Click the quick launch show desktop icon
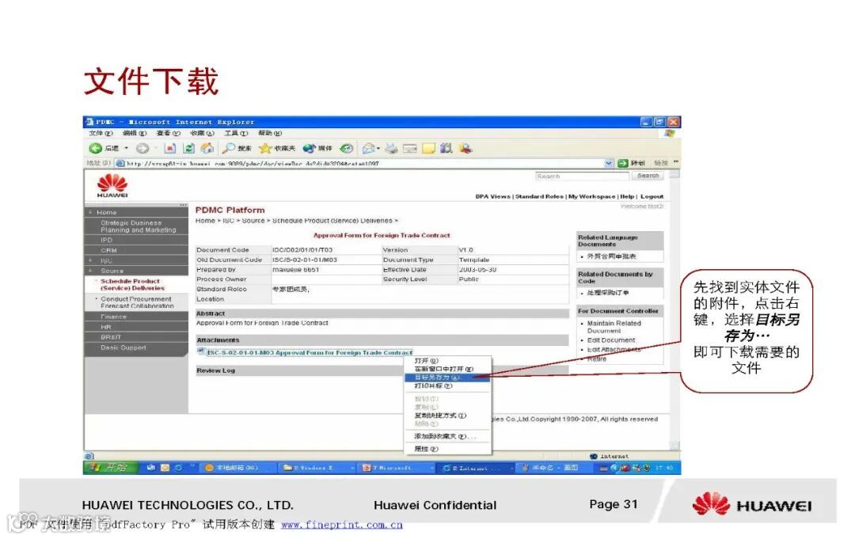855x539 pixels. point(151,468)
